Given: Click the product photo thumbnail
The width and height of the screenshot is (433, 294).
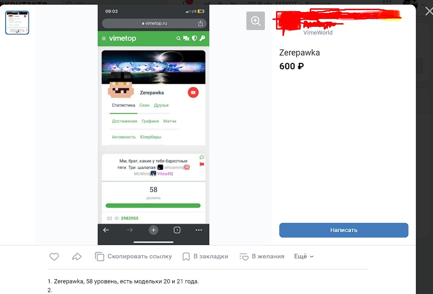Looking at the screenshot, I should click(17, 23).
